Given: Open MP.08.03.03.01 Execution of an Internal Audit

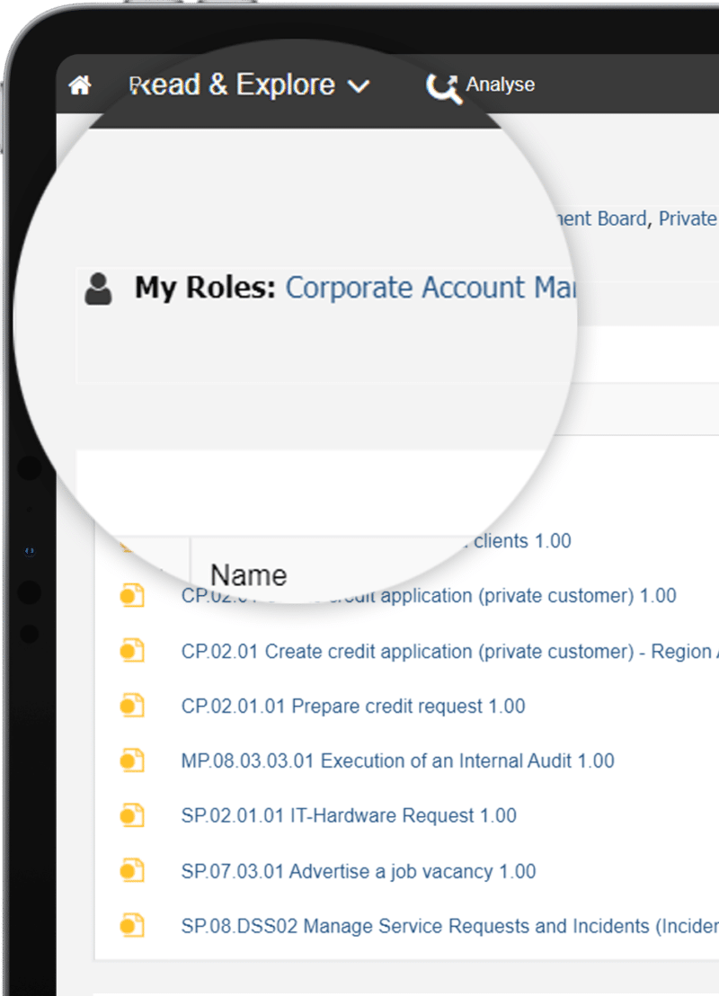Looking at the screenshot, I should click(x=397, y=760).
